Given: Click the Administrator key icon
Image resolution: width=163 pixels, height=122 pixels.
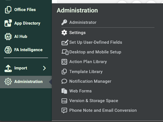Looking at the screenshot, I should coord(64,22).
